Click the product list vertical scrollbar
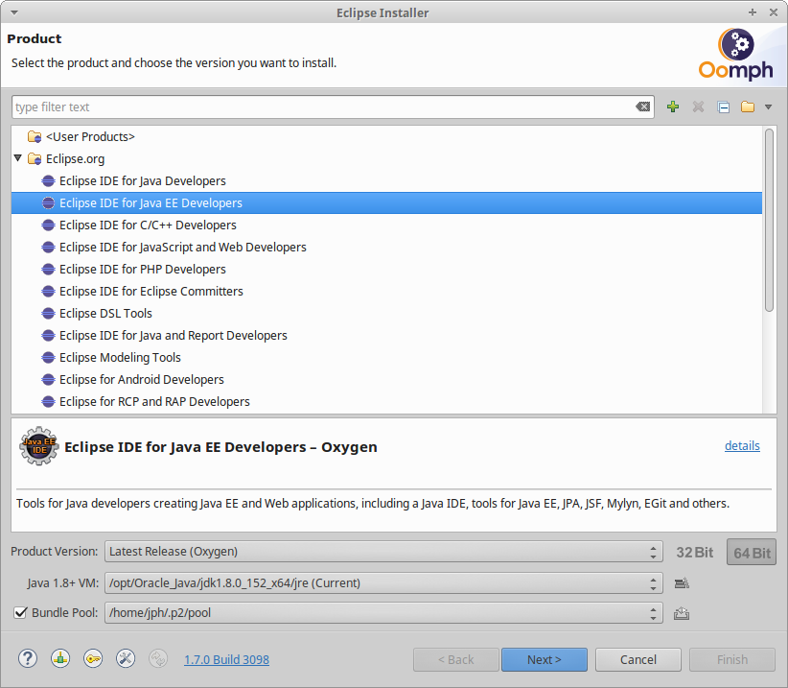 click(769, 221)
